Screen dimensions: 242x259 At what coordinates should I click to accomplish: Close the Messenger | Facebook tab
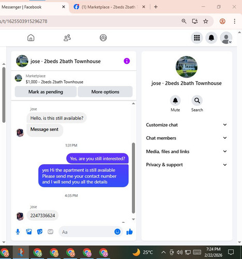[x=64, y=7]
